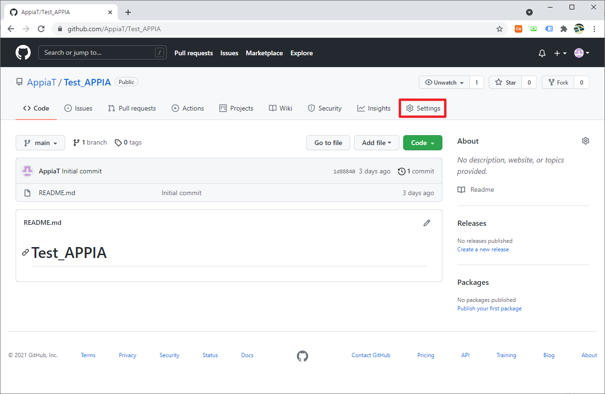This screenshot has width=605, height=394.
Task: Click Explore in the header
Action: coord(302,53)
